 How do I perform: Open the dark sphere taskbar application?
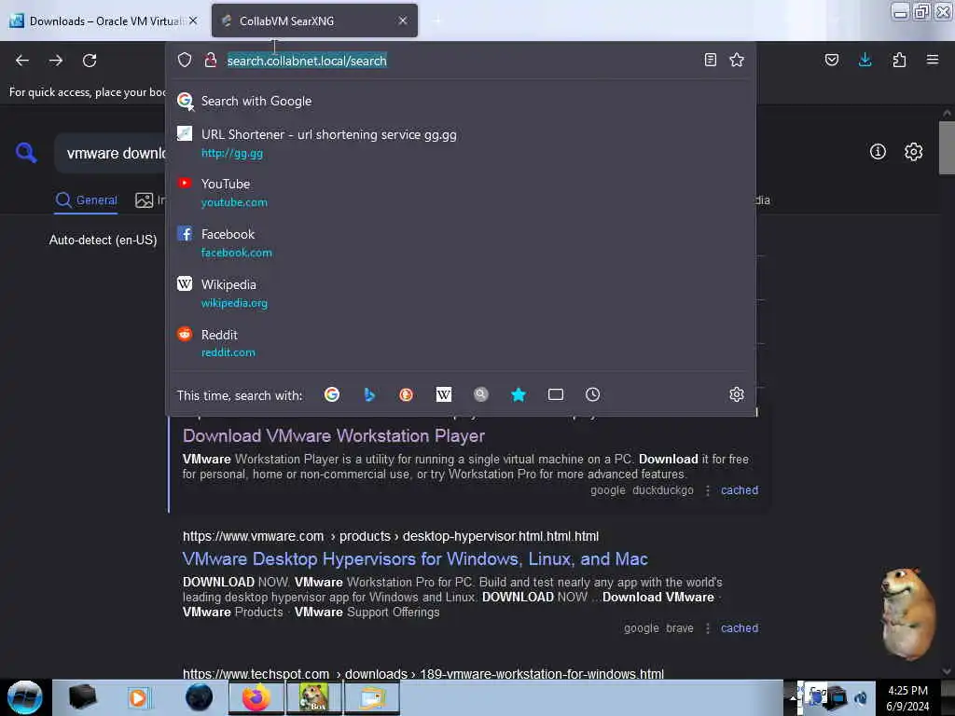pyautogui.click(x=199, y=697)
